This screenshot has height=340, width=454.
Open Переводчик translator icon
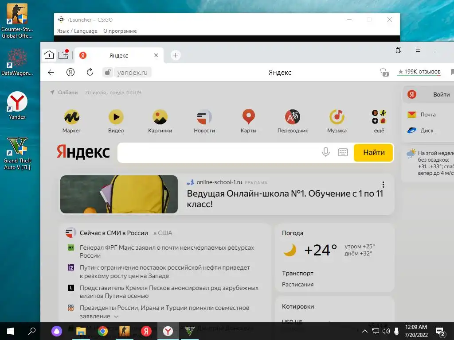[293, 117]
